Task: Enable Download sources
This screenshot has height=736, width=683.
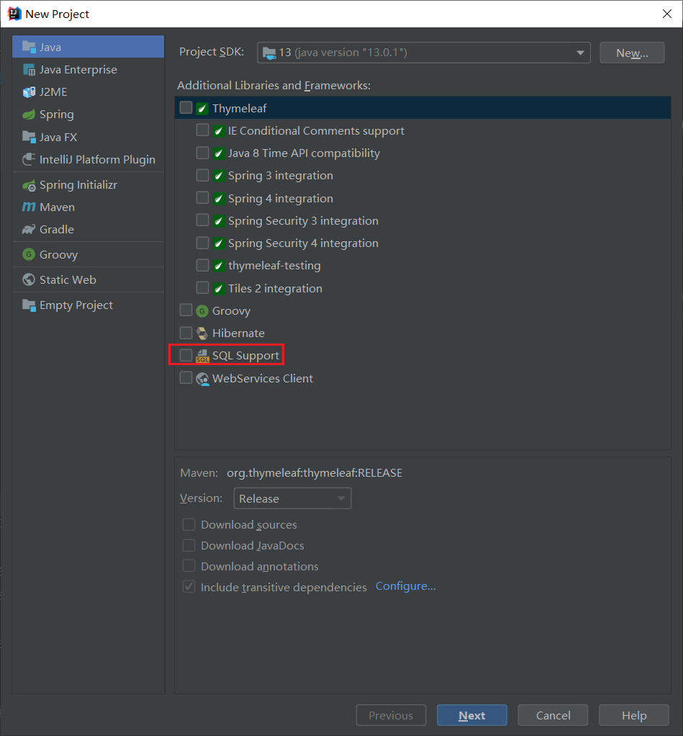Action: [x=189, y=524]
